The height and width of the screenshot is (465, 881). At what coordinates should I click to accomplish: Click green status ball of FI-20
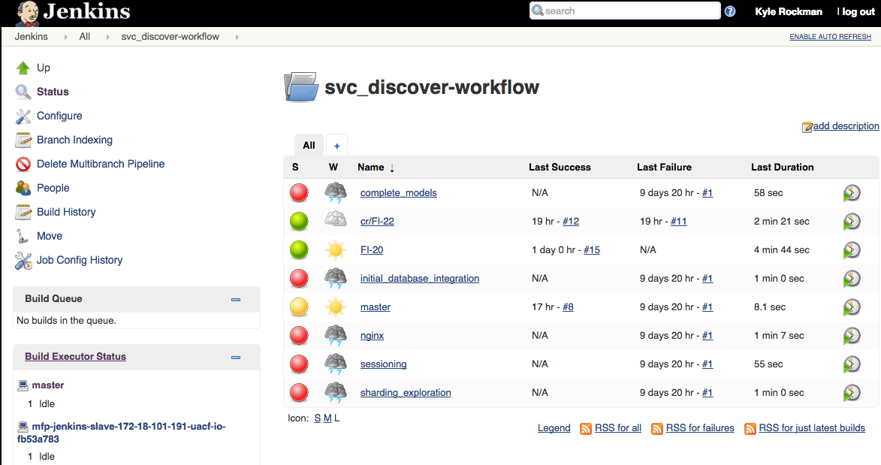coord(299,249)
